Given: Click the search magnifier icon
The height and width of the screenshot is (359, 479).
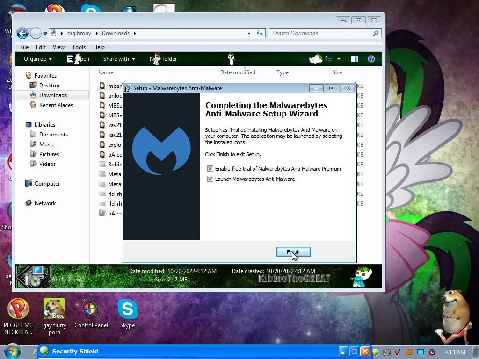Looking at the screenshot, I should (376, 33).
